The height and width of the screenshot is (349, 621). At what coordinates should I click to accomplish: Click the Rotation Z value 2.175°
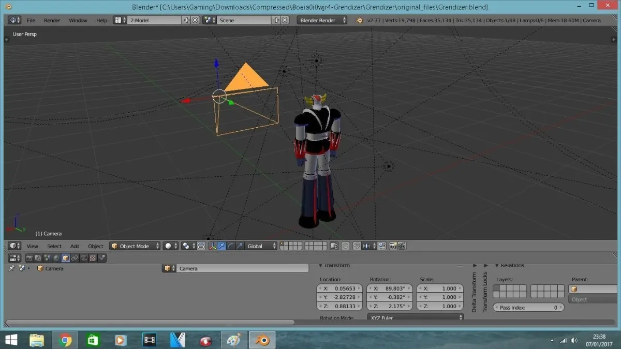tap(389, 306)
